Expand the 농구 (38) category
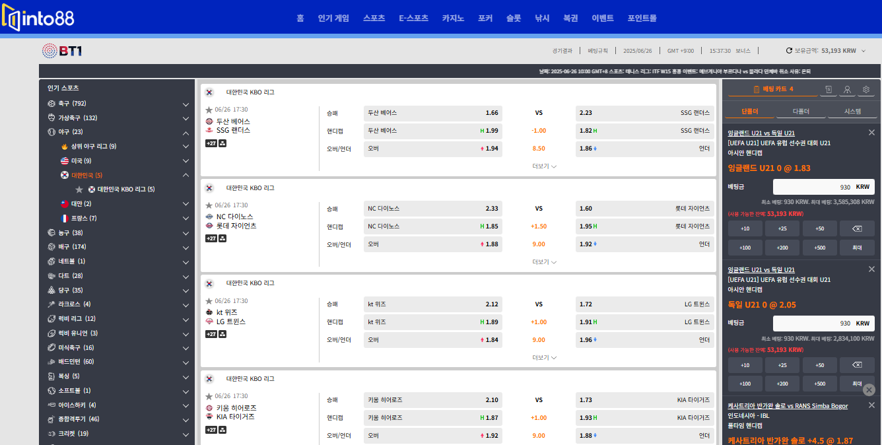 click(186, 232)
